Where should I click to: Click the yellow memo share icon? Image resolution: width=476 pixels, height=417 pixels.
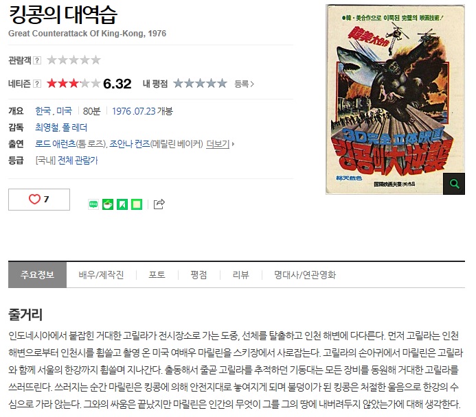[x=137, y=204]
